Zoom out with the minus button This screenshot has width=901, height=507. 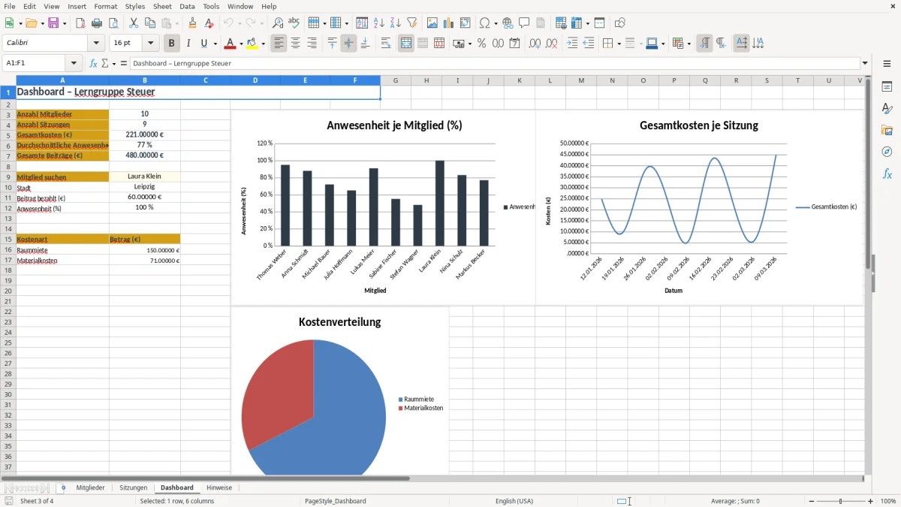pos(810,501)
